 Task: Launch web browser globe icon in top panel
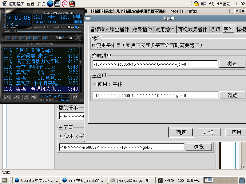click(50, 4)
